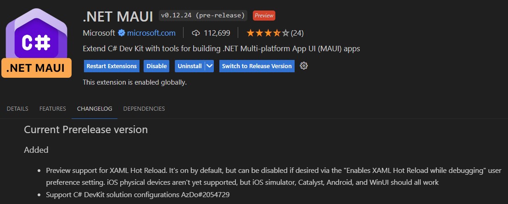This screenshot has width=508, height=204.
Task: Click Switch to Release Version button
Action: click(x=257, y=66)
